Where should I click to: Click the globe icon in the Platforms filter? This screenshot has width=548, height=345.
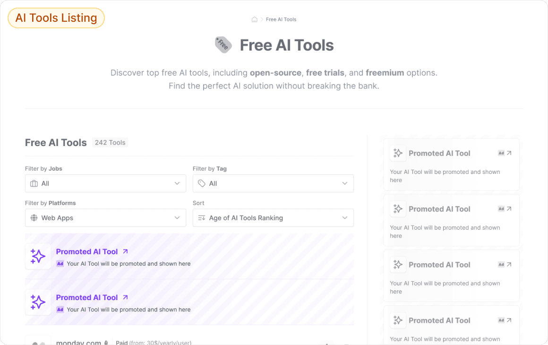[34, 217]
